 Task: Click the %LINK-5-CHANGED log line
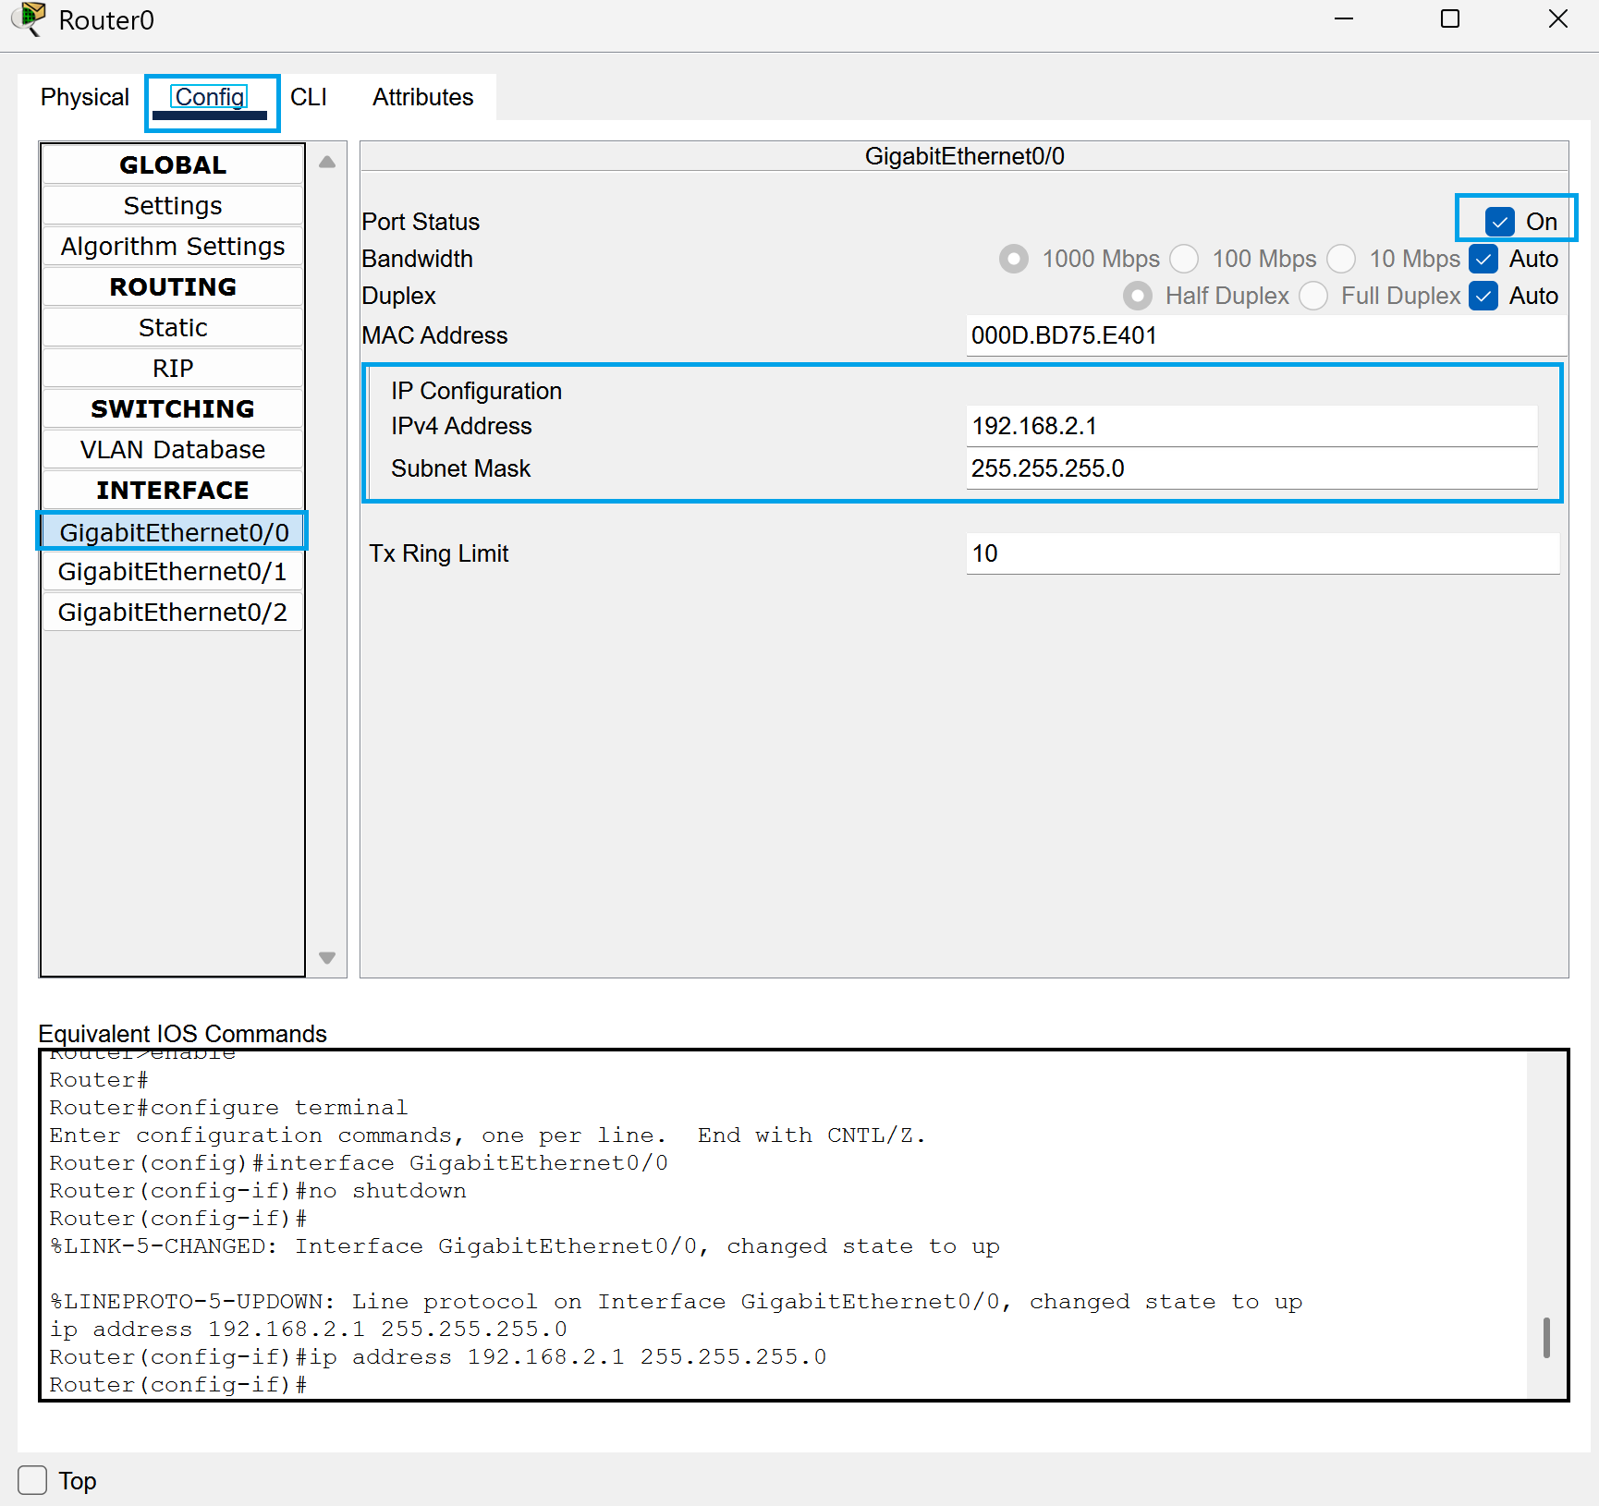[525, 1246]
